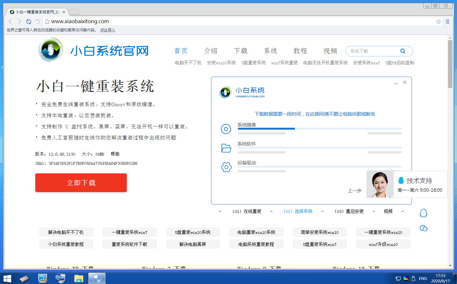457x284 pixels.
Task: Click the 立即下载 download button
Action: coord(81,183)
